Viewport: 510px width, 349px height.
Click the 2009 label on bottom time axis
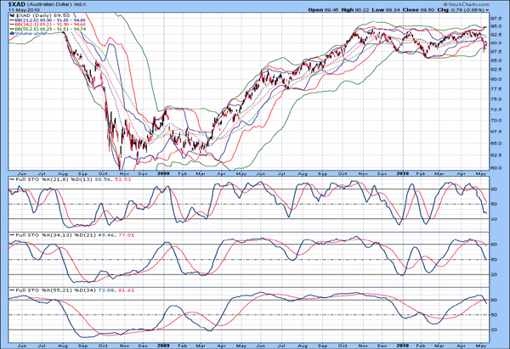click(x=163, y=341)
